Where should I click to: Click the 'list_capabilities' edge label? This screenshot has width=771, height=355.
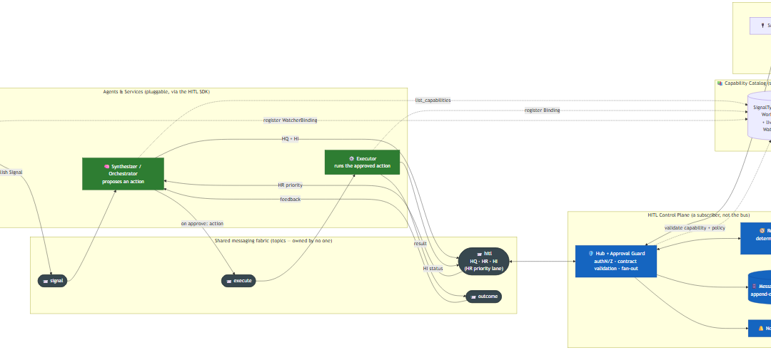433,101
